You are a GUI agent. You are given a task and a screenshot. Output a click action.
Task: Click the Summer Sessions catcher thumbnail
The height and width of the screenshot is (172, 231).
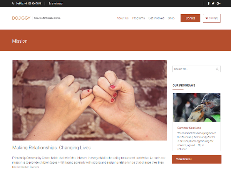pyautogui.click(x=196, y=107)
